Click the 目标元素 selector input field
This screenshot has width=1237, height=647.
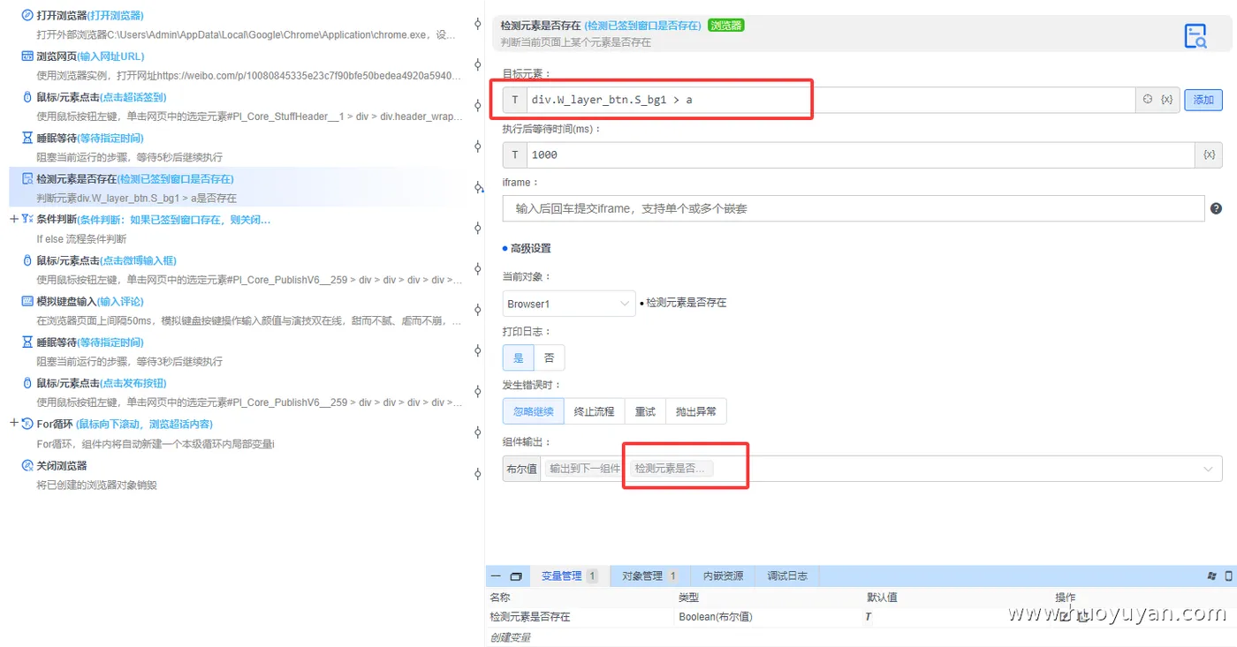(830, 100)
